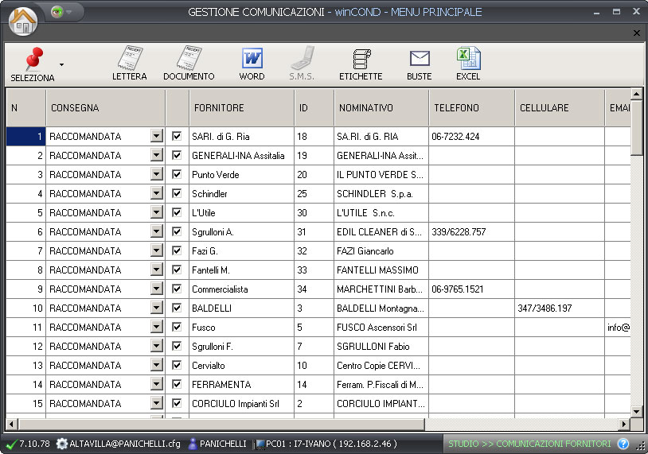Click the TELEFONO column header
Image resolution: width=648 pixels, height=454 pixels.
(471, 108)
